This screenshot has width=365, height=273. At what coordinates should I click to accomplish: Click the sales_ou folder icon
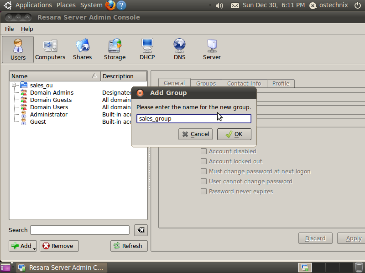tap(24, 85)
